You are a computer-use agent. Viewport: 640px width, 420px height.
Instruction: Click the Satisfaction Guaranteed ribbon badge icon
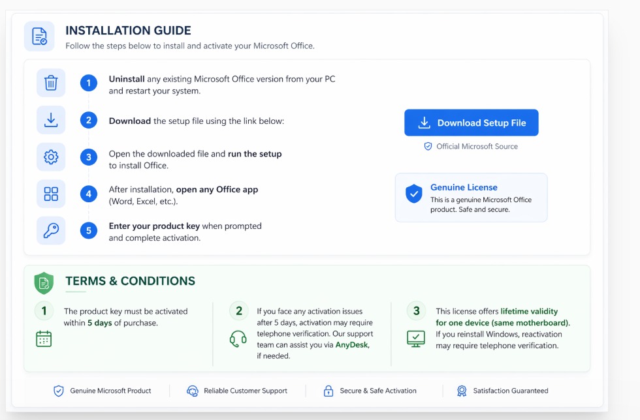coord(462,391)
